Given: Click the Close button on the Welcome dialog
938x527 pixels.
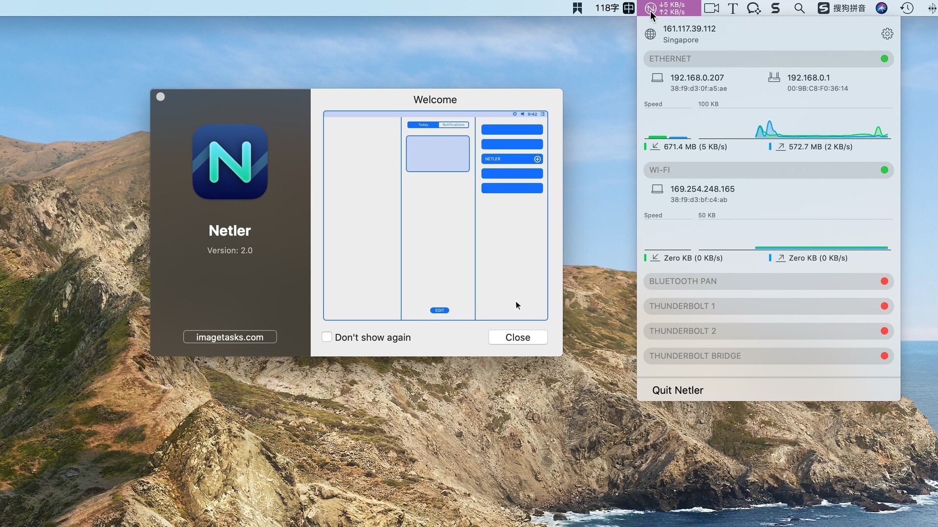Looking at the screenshot, I should (x=518, y=337).
